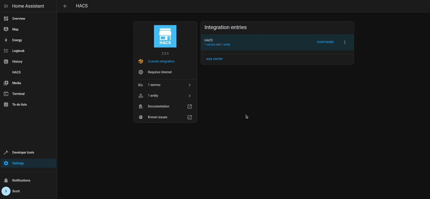Click the Requires Internet globe icon

click(141, 72)
